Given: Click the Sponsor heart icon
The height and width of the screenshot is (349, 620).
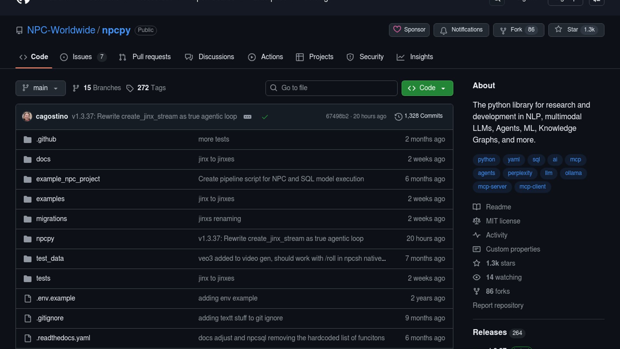Looking at the screenshot, I should pos(397,29).
